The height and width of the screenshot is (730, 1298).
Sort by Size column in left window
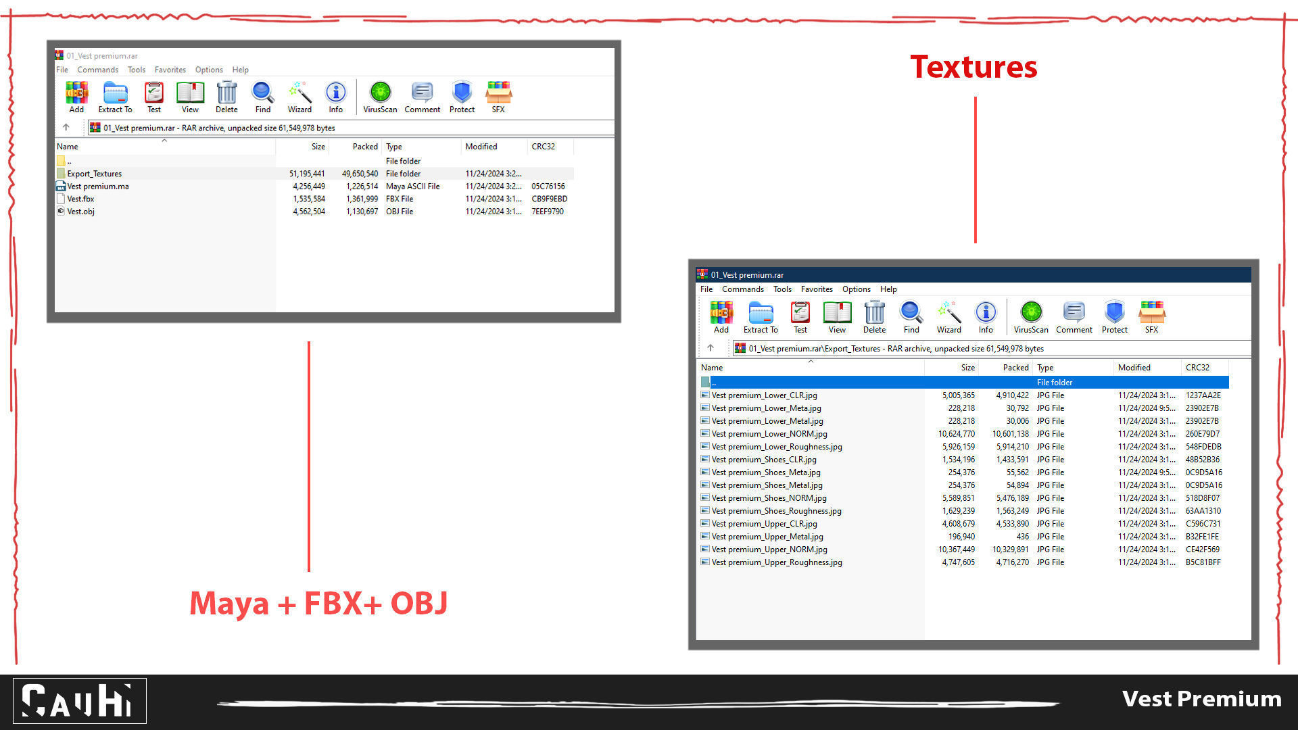[318, 147]
